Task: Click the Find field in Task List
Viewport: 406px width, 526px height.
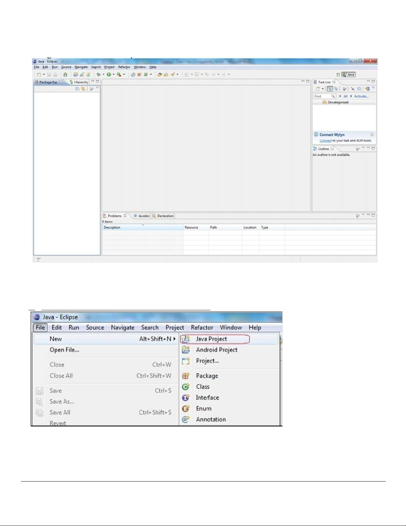Action: click(322, 96)
